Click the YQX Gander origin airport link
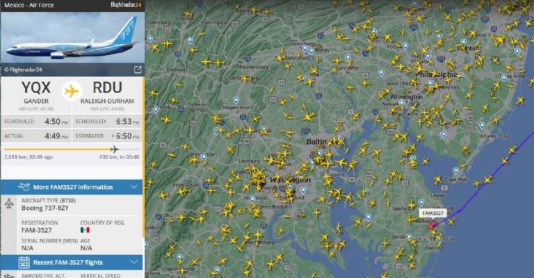 pos(36,92)
